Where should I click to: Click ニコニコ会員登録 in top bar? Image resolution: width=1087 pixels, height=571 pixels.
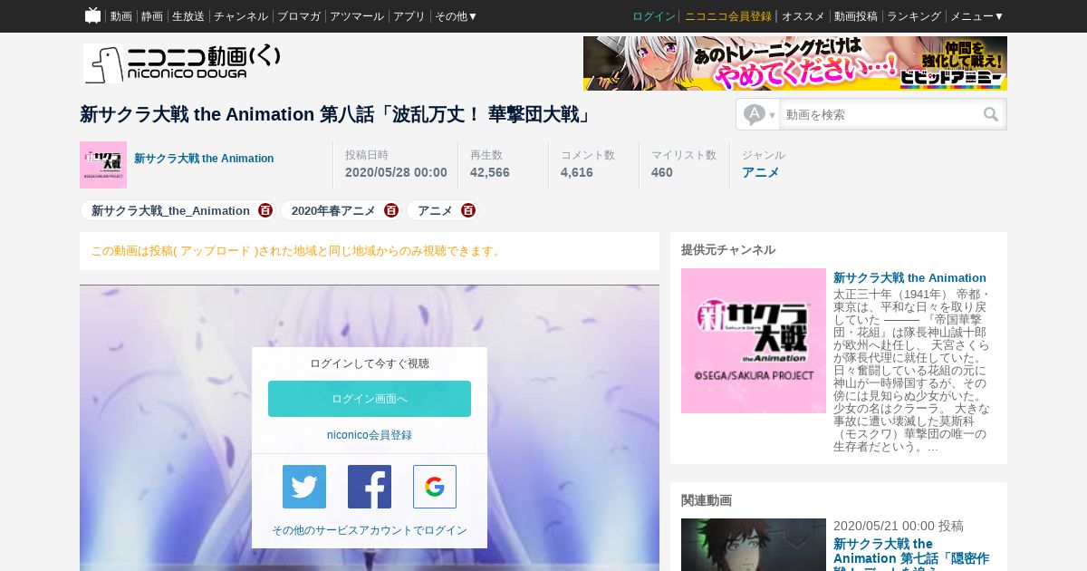point(728,16)
